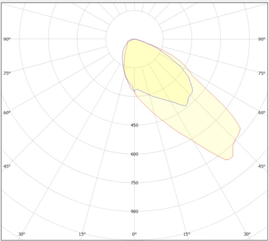Click the 450 radial scale label
The width and height of the screenshot is (269, 241).
[x=134, y=125]
